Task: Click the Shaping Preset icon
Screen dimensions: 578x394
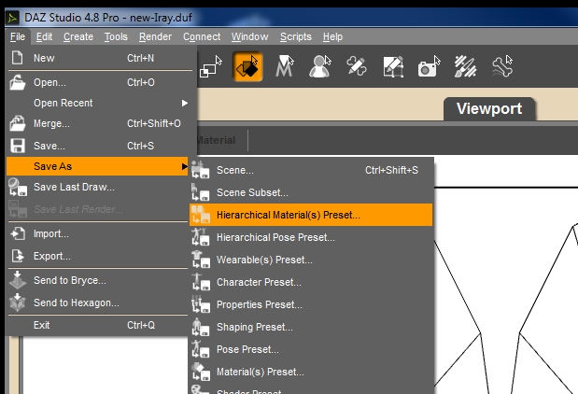Action: coord(201,327)
